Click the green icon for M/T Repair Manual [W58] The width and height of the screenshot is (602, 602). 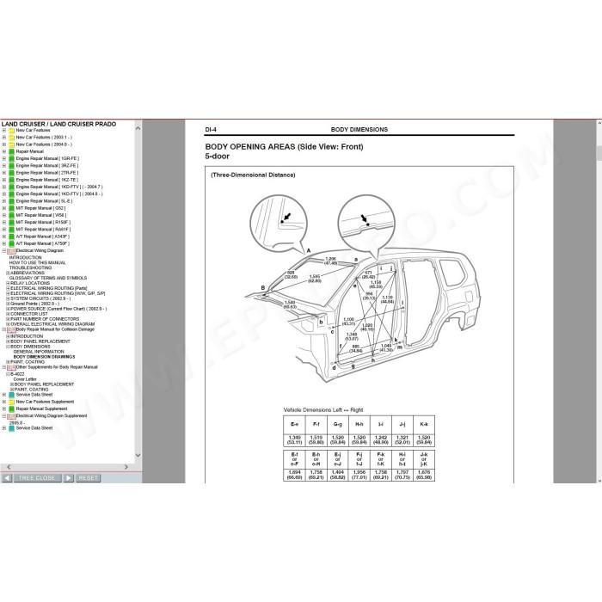click(11, 215)
